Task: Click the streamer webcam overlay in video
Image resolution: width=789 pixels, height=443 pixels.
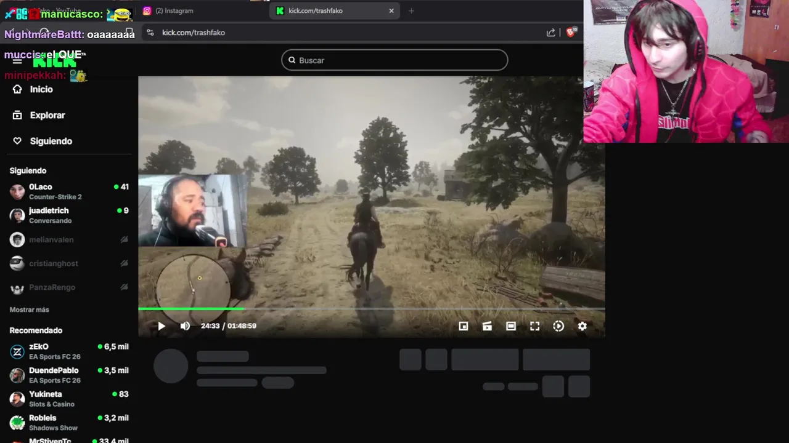Action: (x=193, y=211)
